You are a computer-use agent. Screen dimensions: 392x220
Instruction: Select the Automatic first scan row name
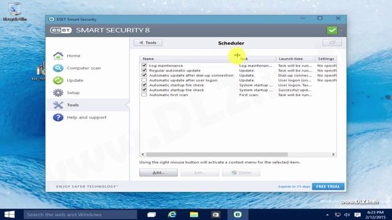pyautogui.click(x=168, y=95)
